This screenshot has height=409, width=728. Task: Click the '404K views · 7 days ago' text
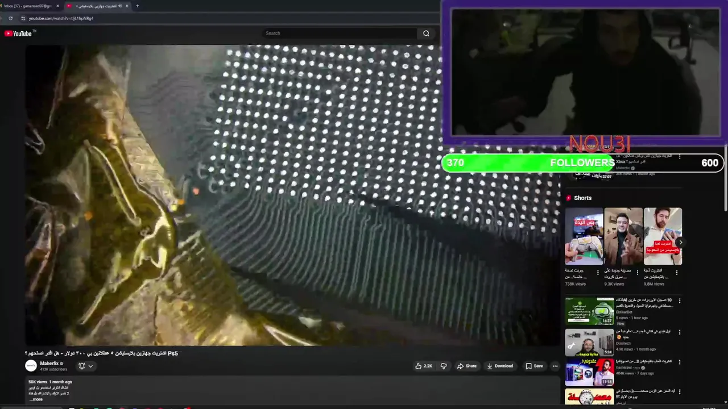635,373
